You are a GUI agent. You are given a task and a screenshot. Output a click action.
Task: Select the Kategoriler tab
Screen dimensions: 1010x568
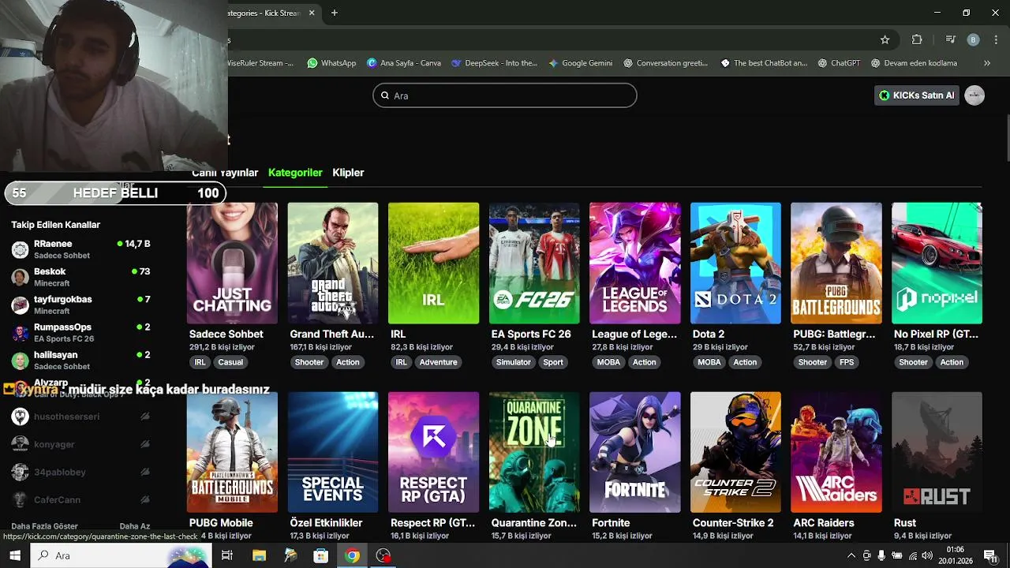pos(295,173)
